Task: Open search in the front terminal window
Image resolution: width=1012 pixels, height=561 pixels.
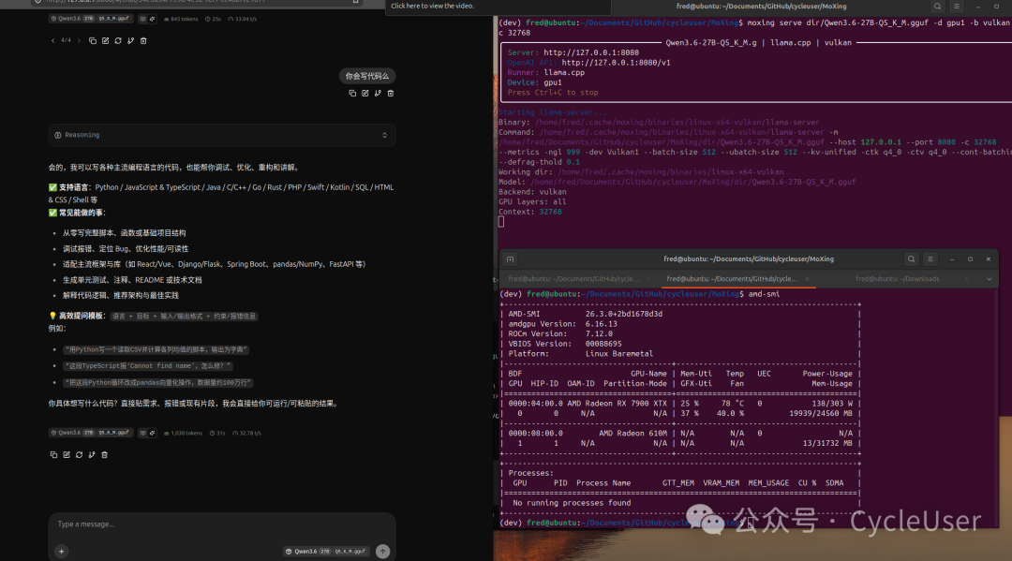Action: click(x=912, y=259)
